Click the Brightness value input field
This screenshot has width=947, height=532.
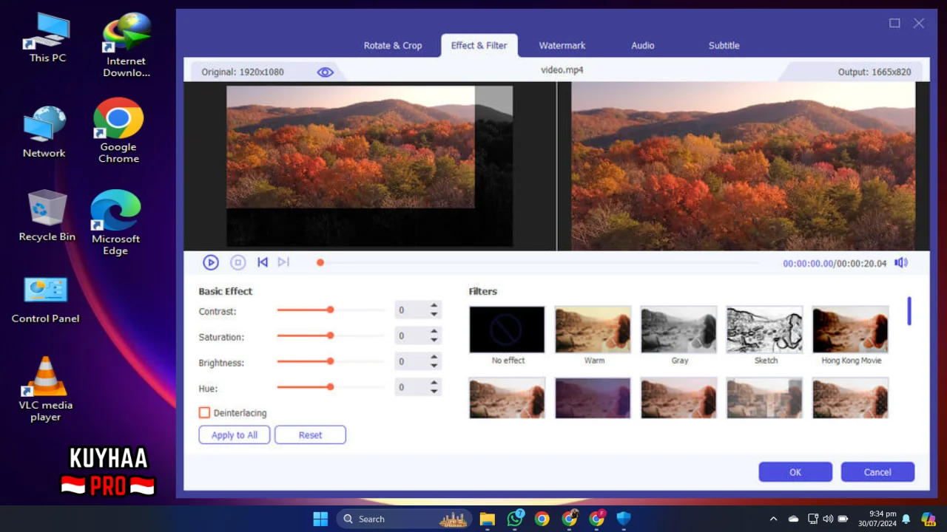[x=411, y=362]
